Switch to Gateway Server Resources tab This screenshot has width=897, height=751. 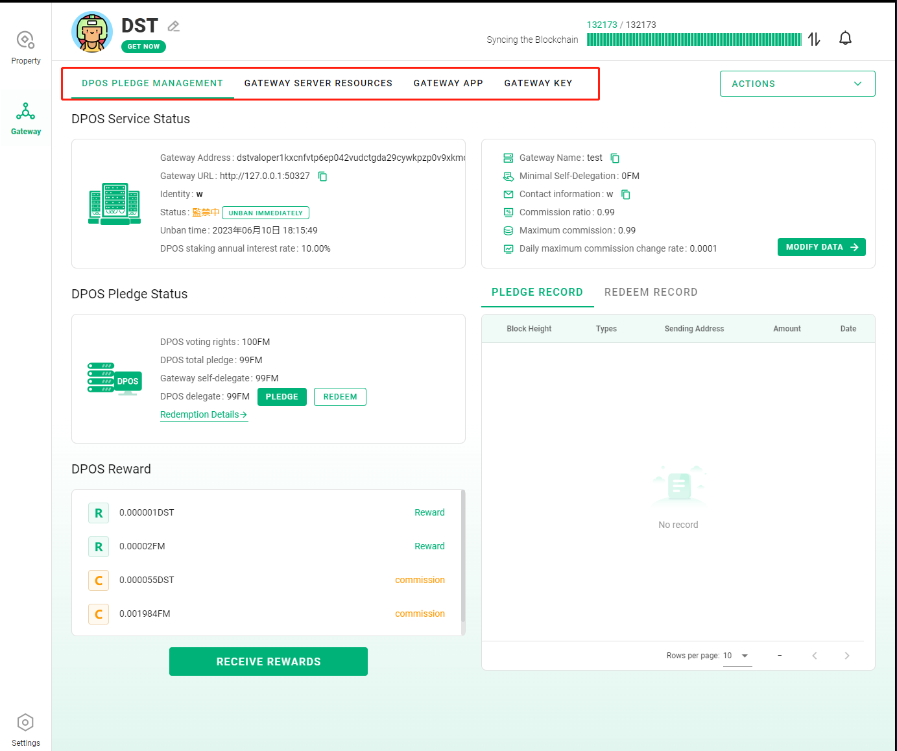pos(318,83)
